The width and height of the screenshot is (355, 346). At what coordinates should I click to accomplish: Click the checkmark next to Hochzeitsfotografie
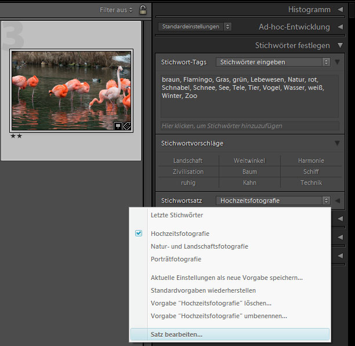point(139,233)
